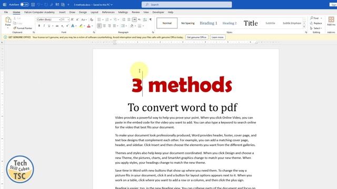Click the Numbering list icon
Screen dimensions: 337x189
tap(107, 19)
